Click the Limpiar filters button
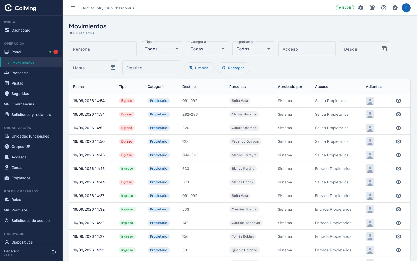 [199, 68]
